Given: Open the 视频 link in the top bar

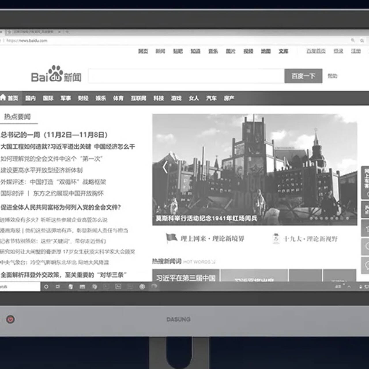Looking at the screenshot, I should [x=248, y=51].
